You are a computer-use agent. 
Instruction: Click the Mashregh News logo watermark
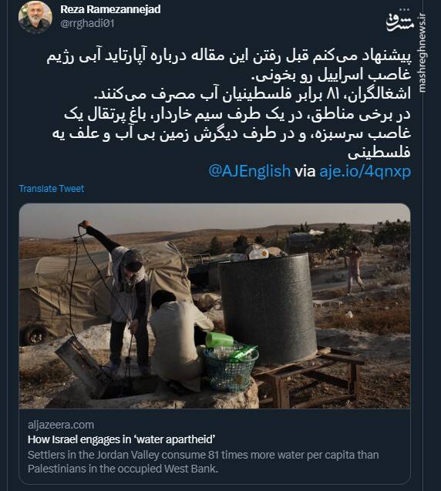pos(400,22)
